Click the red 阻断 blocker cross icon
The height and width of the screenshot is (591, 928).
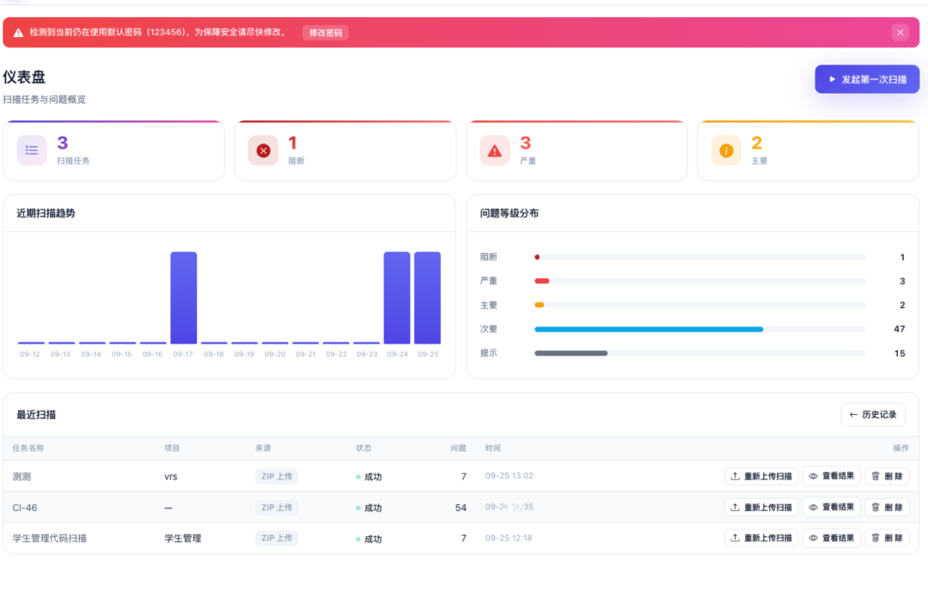[x=264, y=150]
